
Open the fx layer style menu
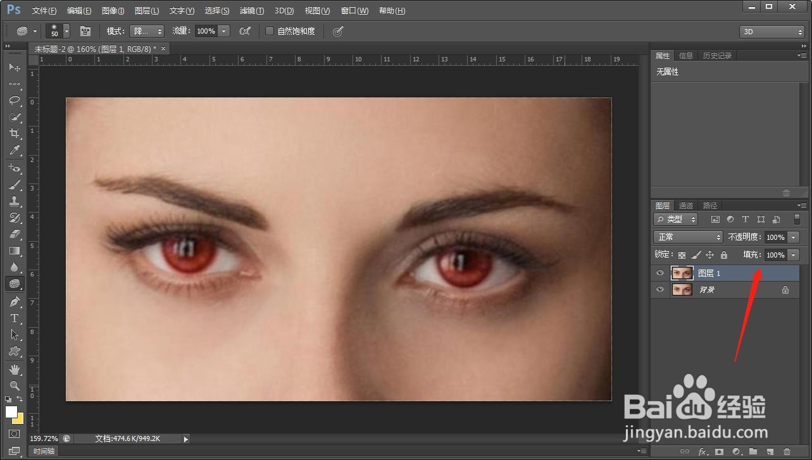pyautogui.click(x=702, y=452)
